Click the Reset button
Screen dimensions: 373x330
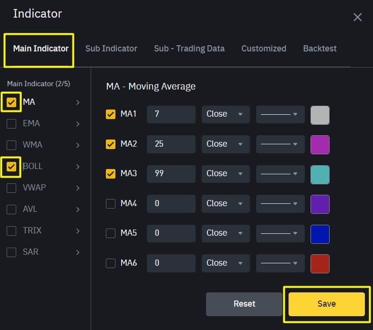coord(244,304)
